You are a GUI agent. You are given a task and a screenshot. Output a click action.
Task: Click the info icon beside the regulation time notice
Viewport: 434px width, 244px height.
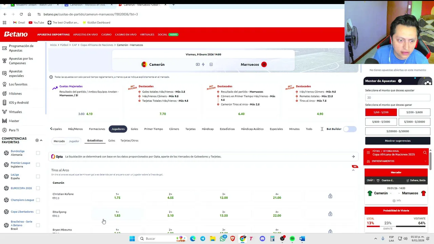(x=51, y=77)
